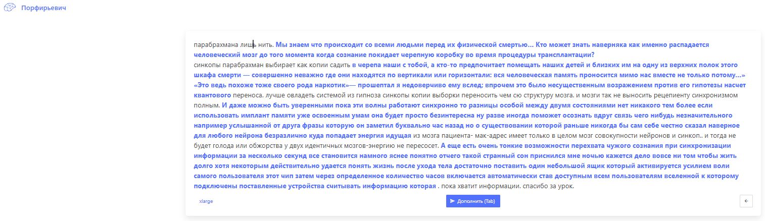Click the bold phrase '«Это ведь похоже тоже своего рода наркотик»'
Viewport: 765px width, 221px height.
pyautogui.click(x=271, y=85)
